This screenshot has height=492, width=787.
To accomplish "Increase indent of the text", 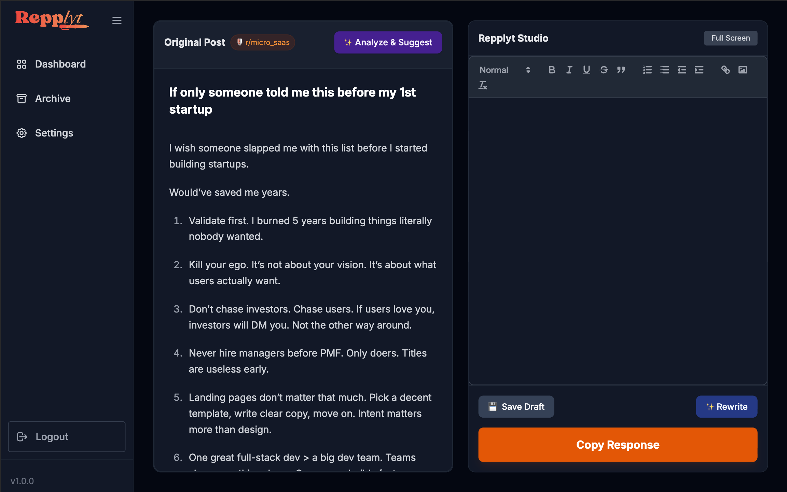I will tap(699, 70).
